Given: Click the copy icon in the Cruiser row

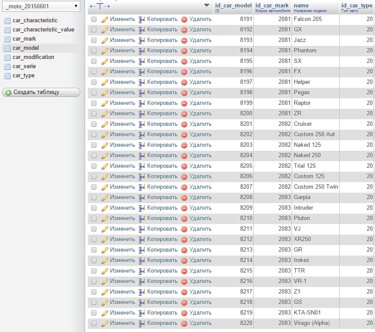Looking at the screenshot, I should [x=142, y=124].
